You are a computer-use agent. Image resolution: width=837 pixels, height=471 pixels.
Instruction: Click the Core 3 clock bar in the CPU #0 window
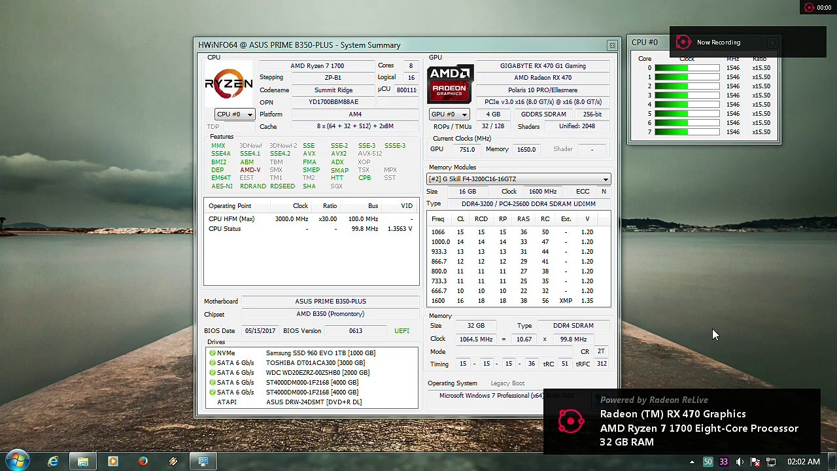[x=687, y=96]
